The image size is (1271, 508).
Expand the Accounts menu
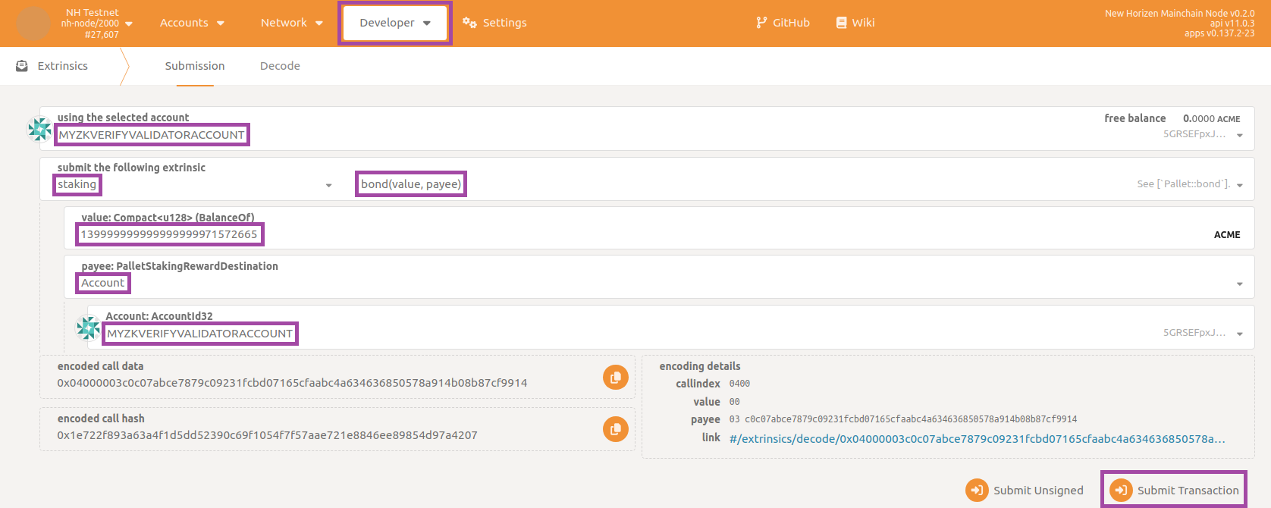click(x=192, y=23)
